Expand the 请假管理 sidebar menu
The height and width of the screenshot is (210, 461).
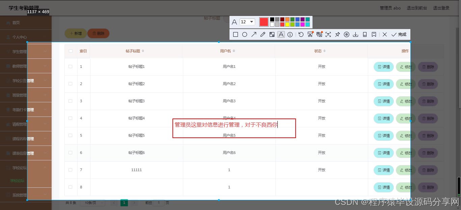click(x=26, y=124)
